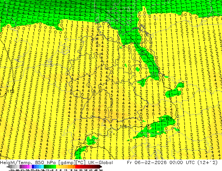Click the 0 label under the color scale
Viewport: 222px width, 171px height.
click(x=56, y=170)
